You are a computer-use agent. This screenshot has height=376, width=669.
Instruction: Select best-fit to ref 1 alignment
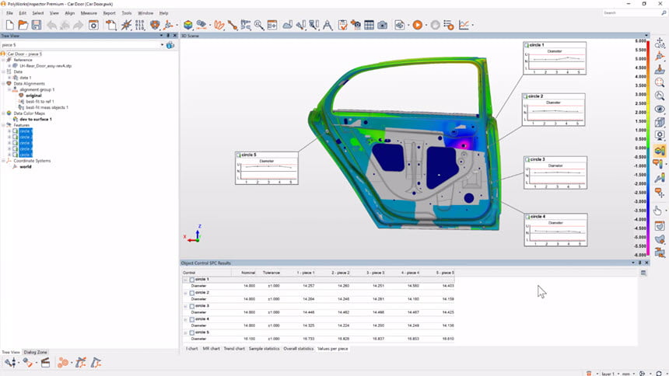click(40, 102)
